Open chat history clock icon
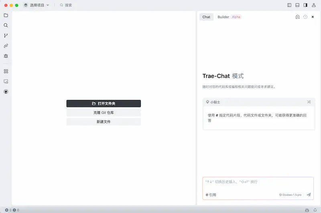Image resolution: width=321 pixels, height=213 pixels. pos(305,17)
